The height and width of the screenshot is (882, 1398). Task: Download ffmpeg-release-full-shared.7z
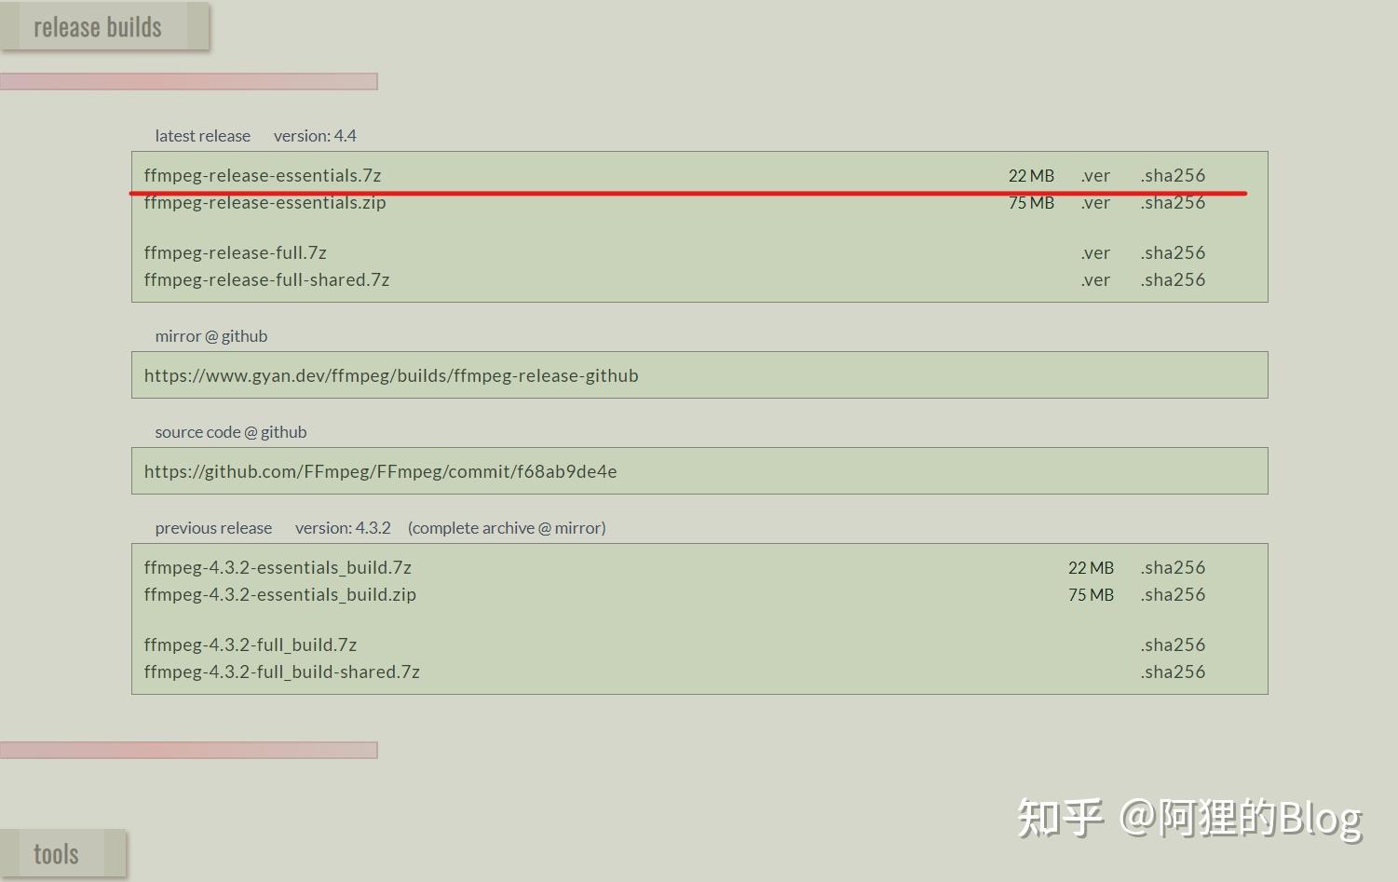click(x=266, y=279)
